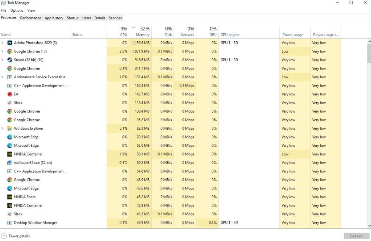
Task: Click icon of NVIDIA Container using 42.8 MB
Action: pyautogui.click(x=10, y=205)
